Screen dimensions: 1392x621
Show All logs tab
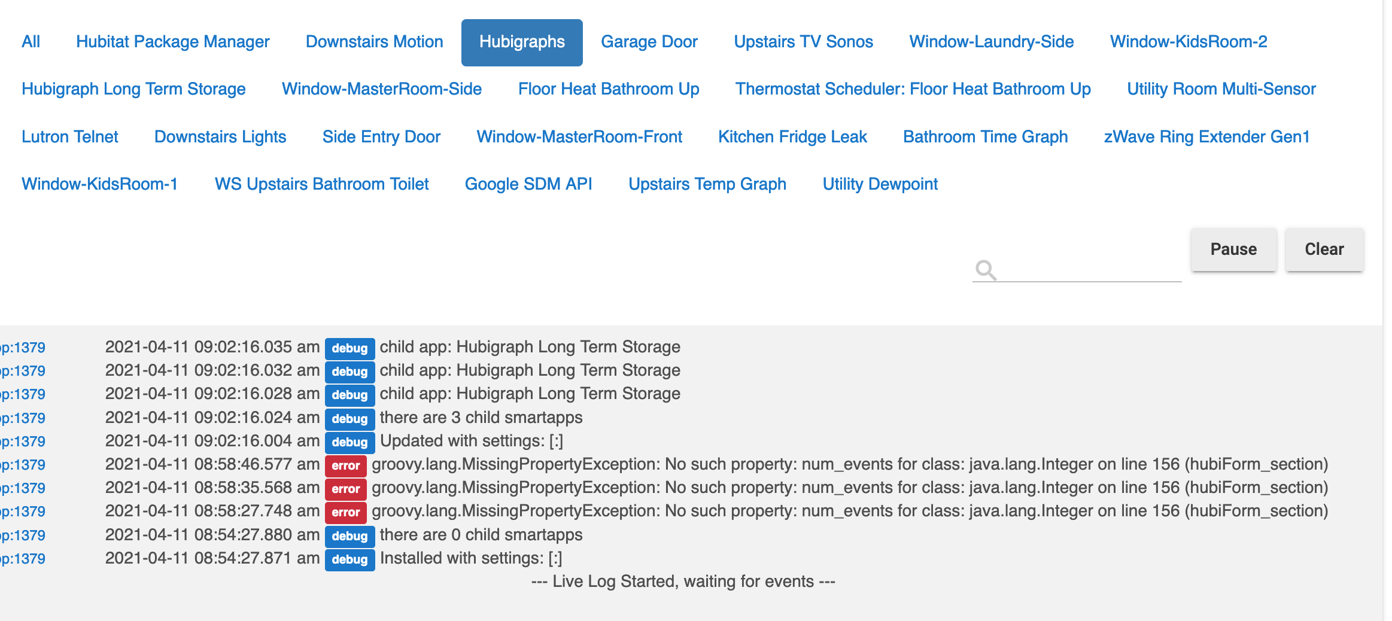31,42
